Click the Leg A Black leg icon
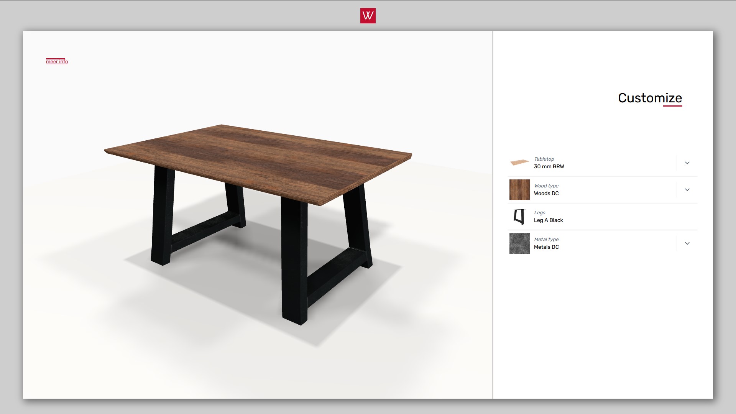Viewport: 736px width, 414px height. click(x=519, y=217)
